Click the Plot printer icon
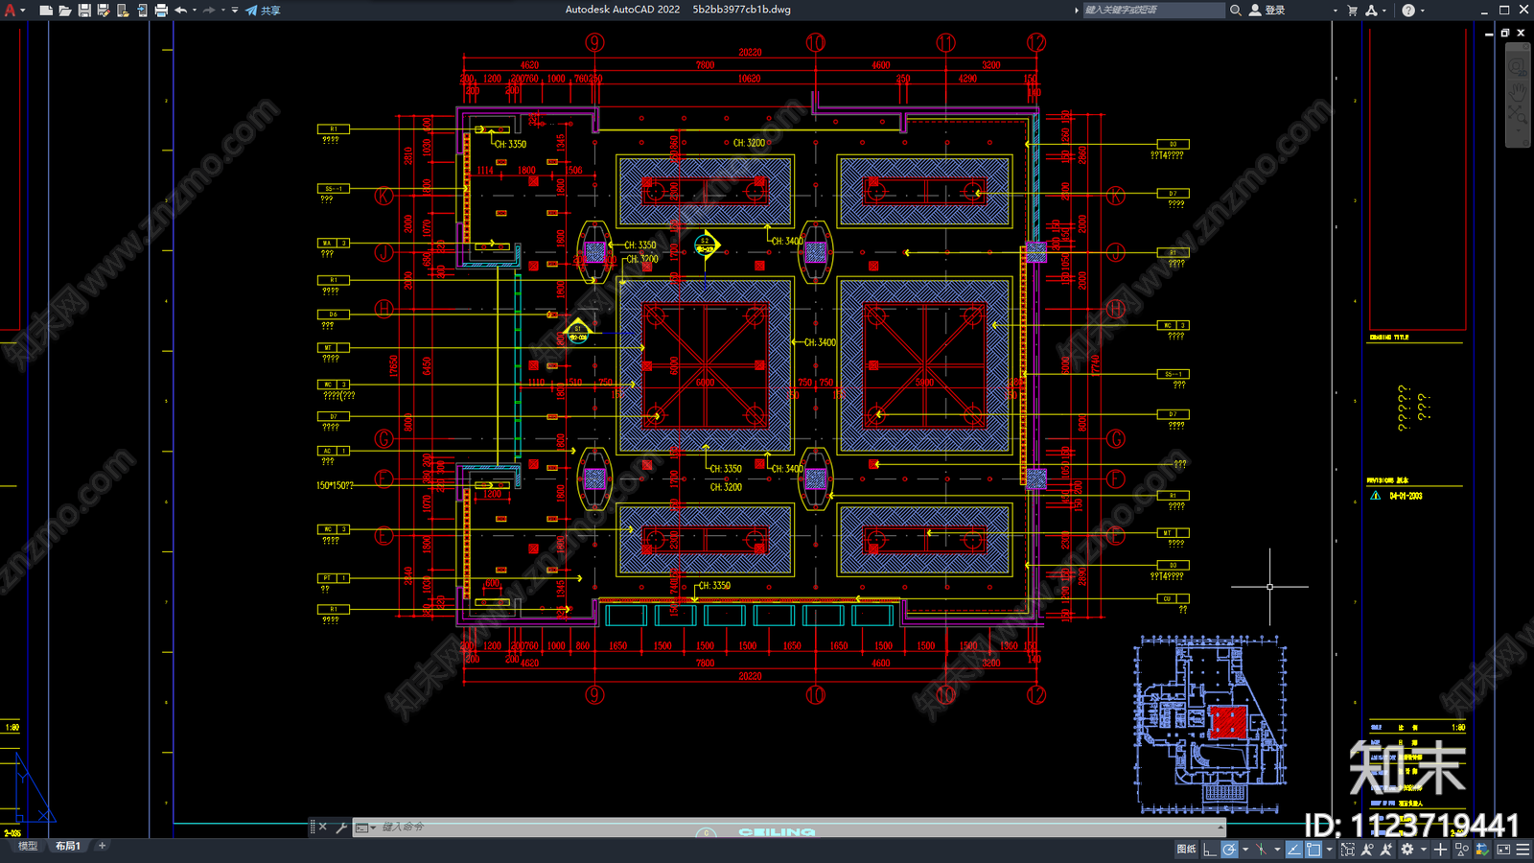1534x863 pixels. point(161,10)
